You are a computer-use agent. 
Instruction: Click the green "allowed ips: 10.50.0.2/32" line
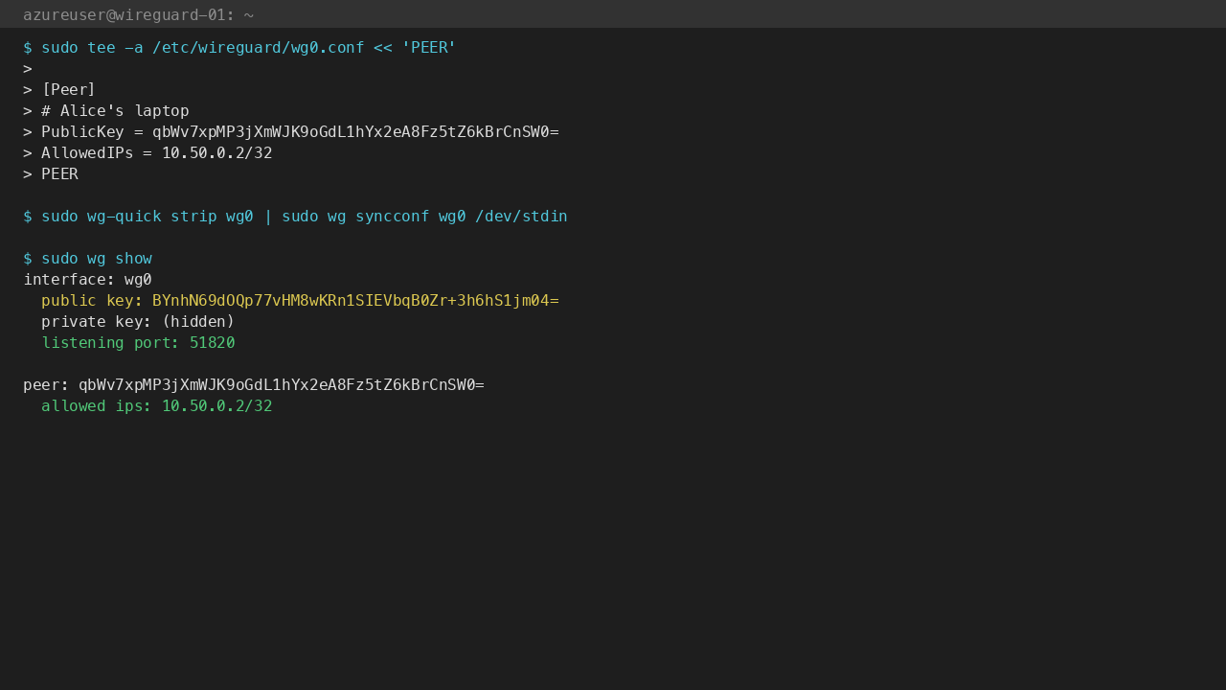coord(157,406)
